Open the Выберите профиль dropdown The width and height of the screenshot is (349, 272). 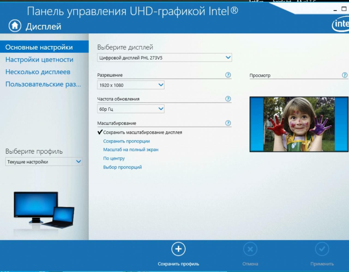coord(44,161)
